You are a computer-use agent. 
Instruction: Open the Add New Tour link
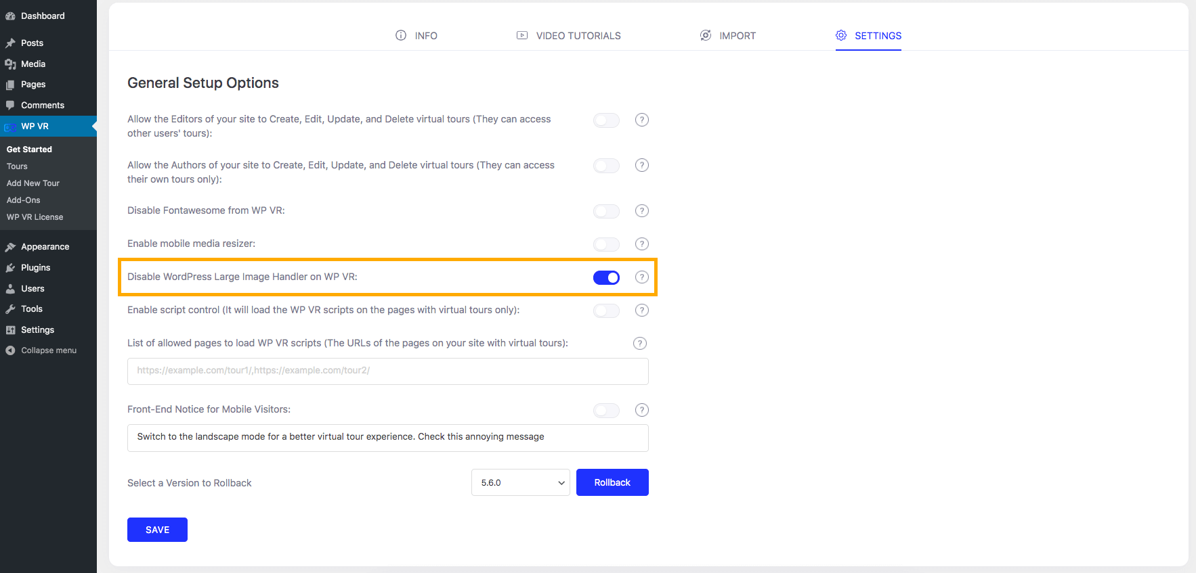coord(33,183)
